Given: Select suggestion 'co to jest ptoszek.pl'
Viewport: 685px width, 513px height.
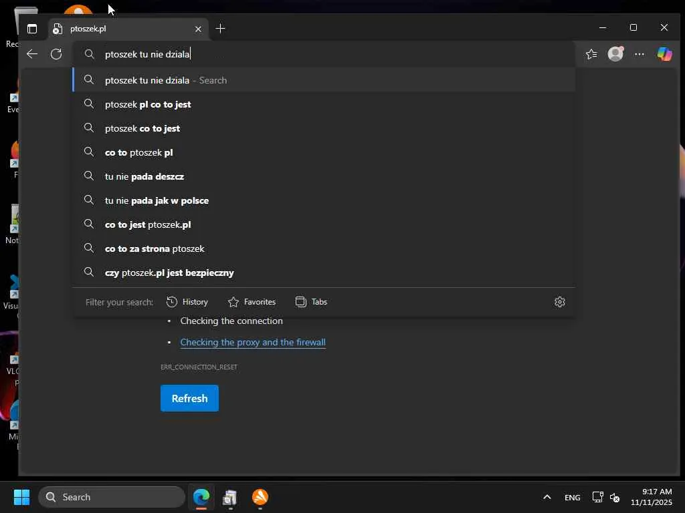Looking at the screenshot, I should pos(324,224).
